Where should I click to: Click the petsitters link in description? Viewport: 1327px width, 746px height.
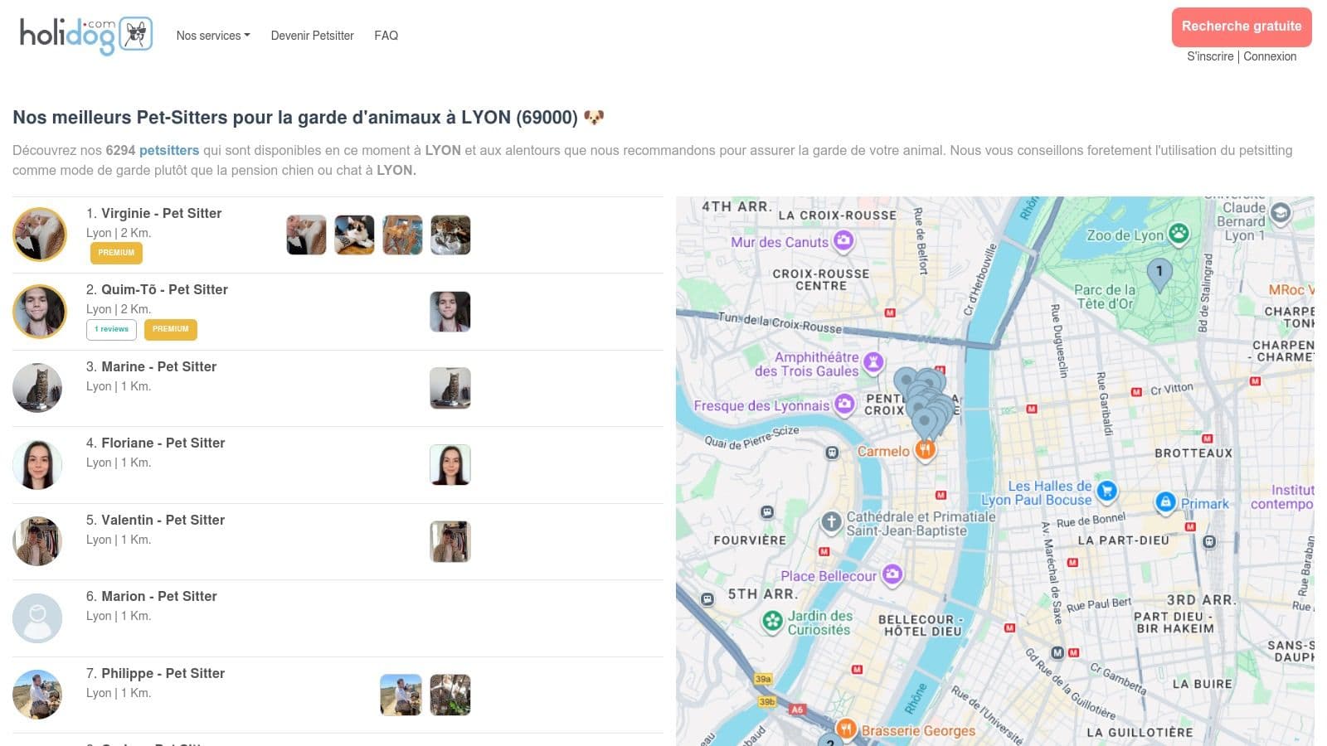point(169,150)
